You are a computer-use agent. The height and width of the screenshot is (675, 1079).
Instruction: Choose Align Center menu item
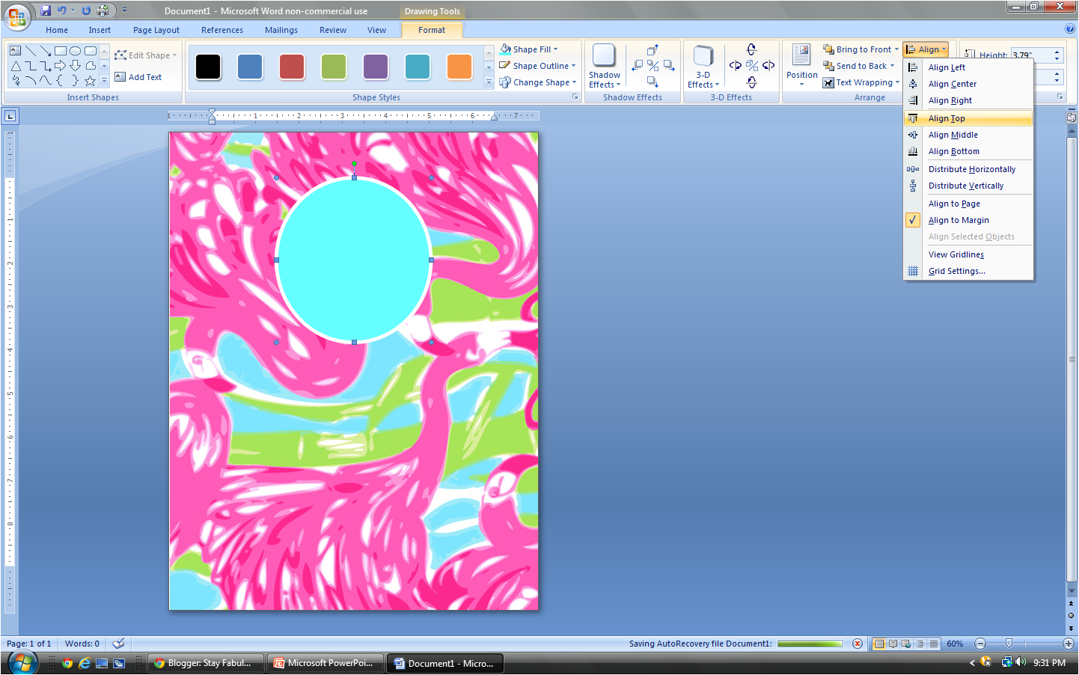[x=968, y=84]
